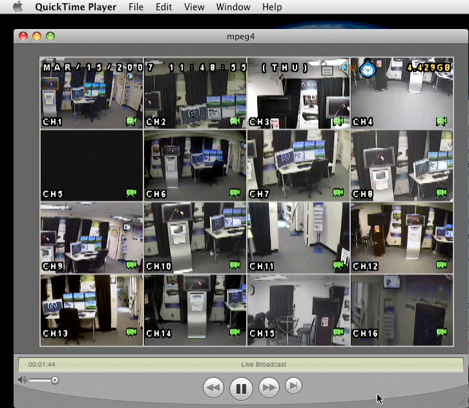Screen dimensions: 469x408
Task: Open the Help menu
Action: (x=272, y=7)
